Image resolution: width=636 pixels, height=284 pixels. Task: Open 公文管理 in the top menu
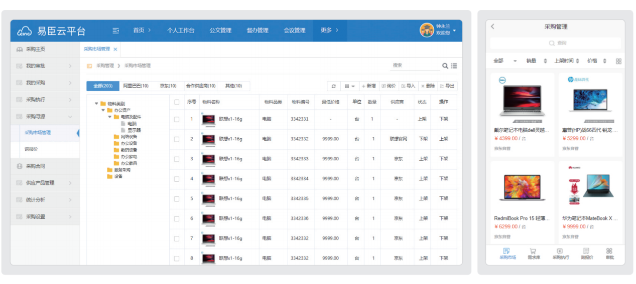(220, 31)
